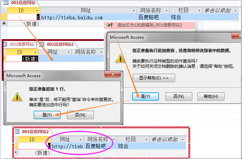Screen dimensions: 242x159
Task: Open the 网址 column filter dropdown in the top table
Action: pos(133,10)
